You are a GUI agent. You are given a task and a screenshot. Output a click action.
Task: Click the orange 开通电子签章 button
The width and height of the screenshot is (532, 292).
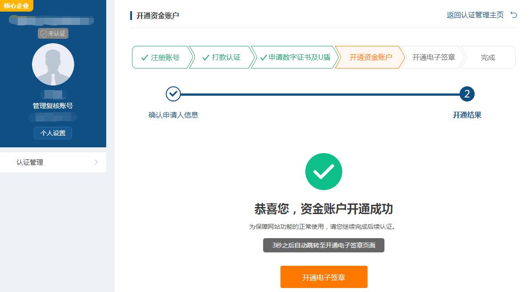(x=324, y=277)
